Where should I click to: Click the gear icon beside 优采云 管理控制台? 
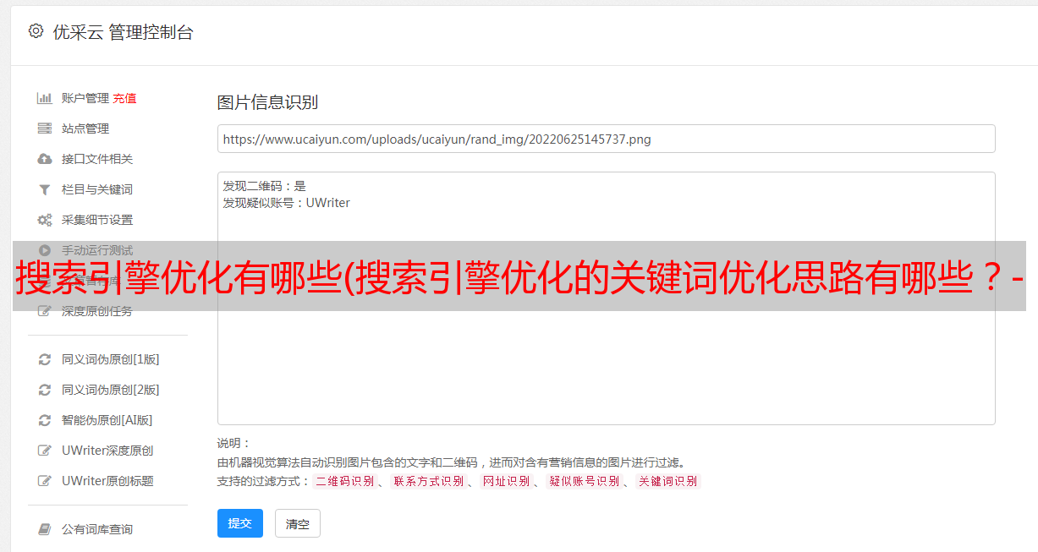coord(36,31)
